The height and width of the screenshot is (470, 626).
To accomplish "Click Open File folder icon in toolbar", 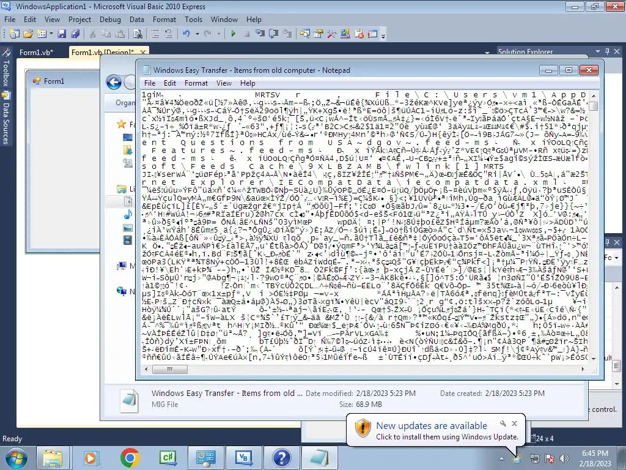I will [x=28, y=34].
